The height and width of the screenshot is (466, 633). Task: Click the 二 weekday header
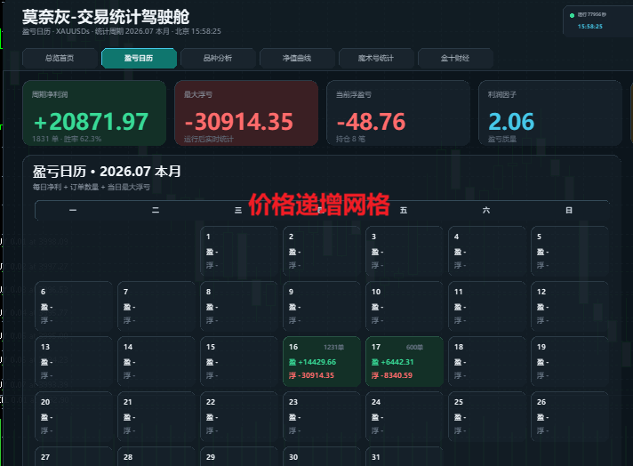(156, 210)
